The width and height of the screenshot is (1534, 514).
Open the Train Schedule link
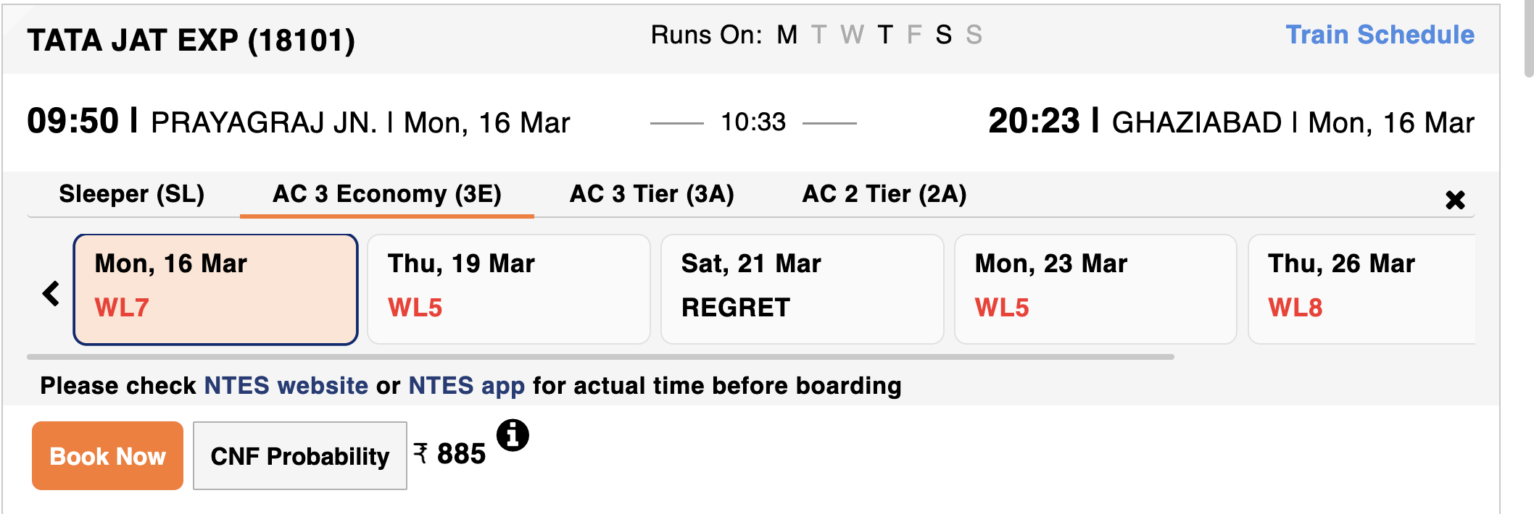pos(1380,35)
